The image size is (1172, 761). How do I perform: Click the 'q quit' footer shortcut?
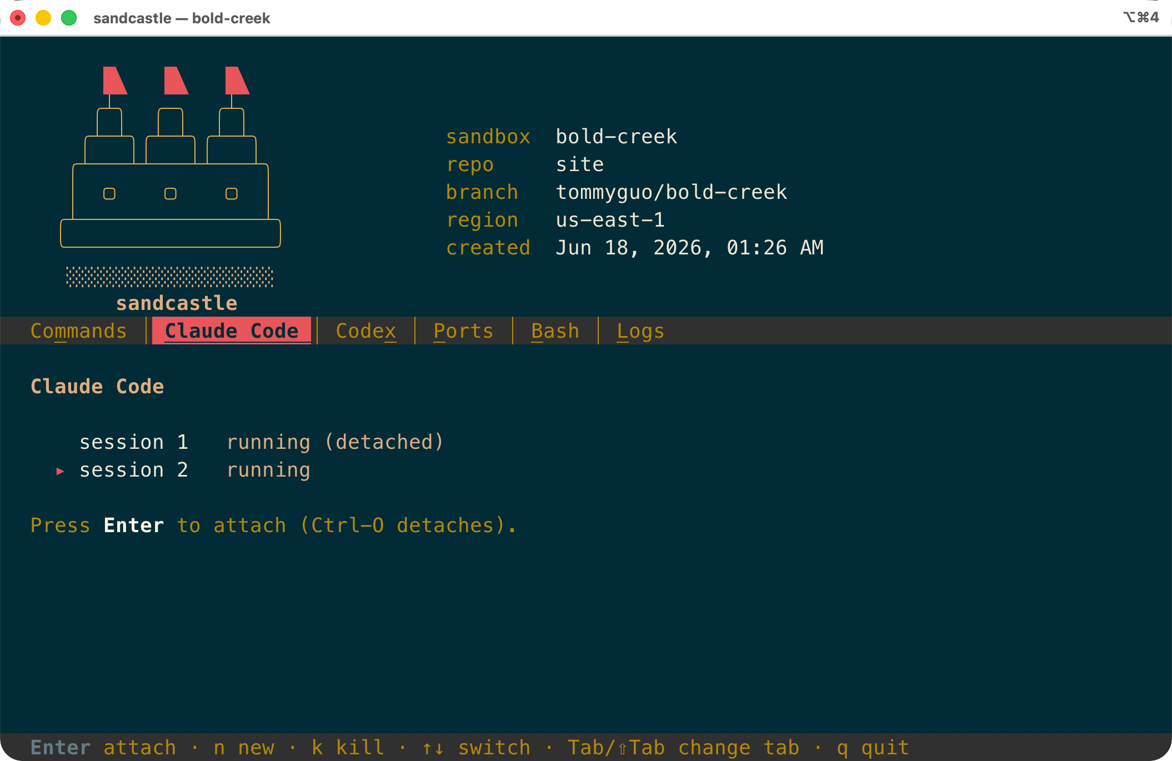point(873,748)
